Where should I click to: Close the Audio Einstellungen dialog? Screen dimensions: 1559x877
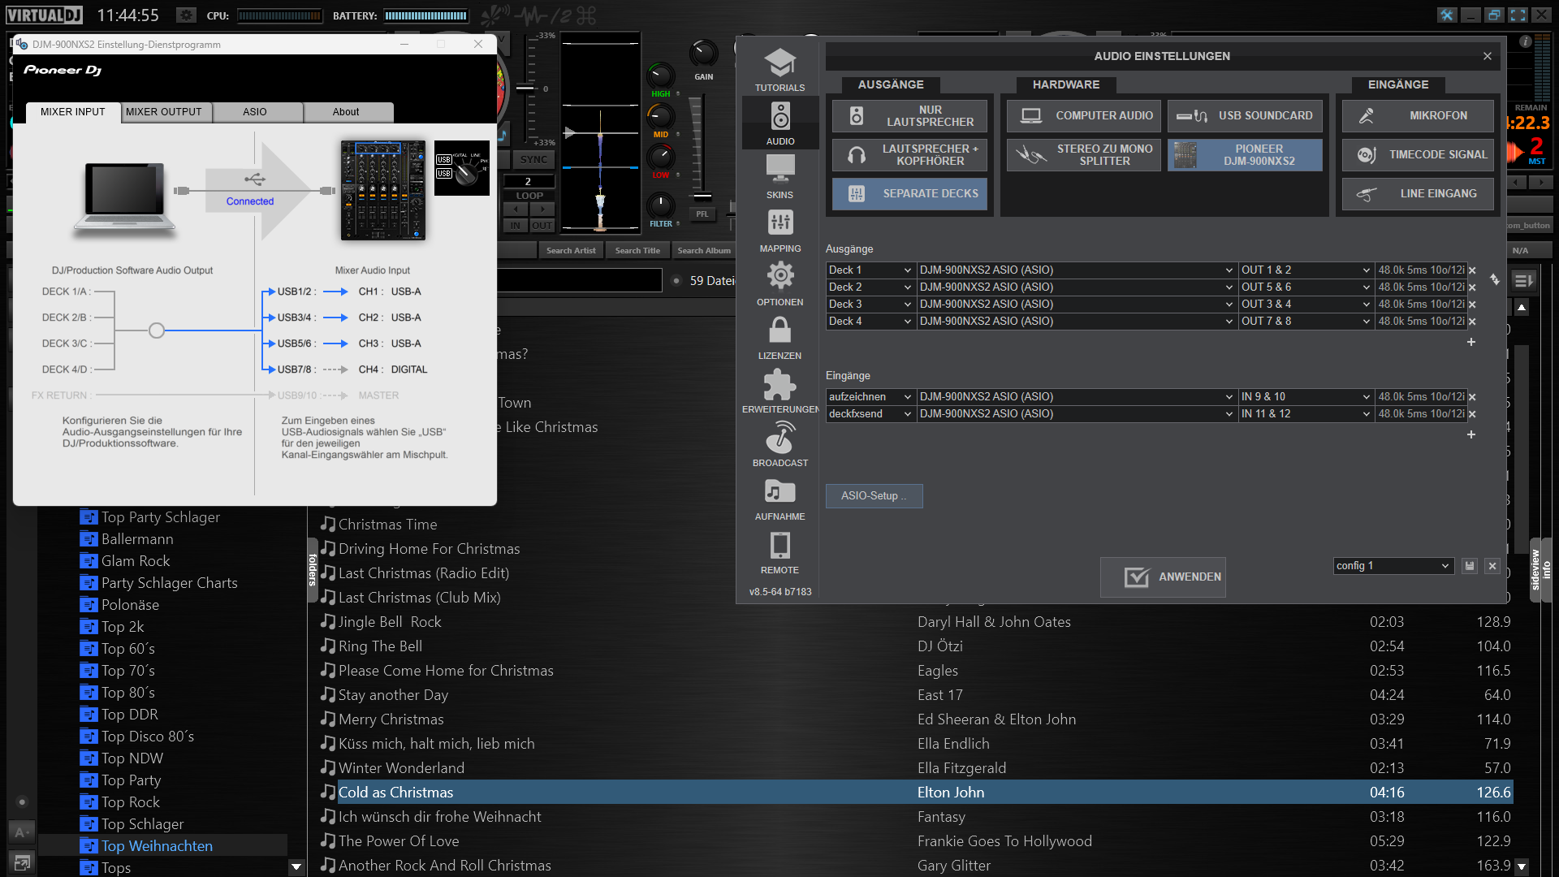point(1488,56)
